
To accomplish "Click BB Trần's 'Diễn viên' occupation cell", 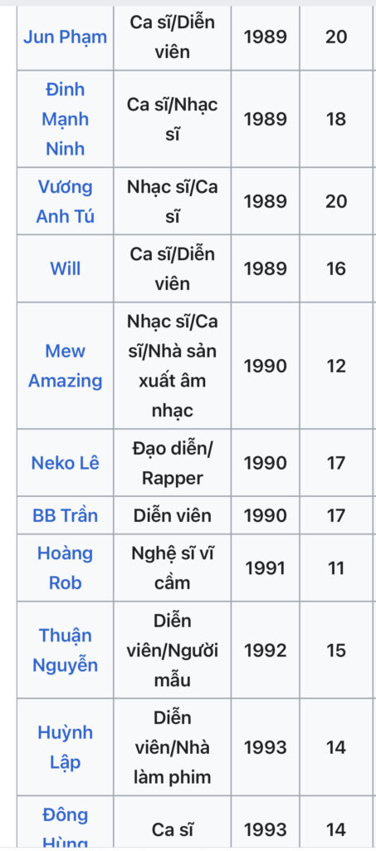I will click(x=173, y=515).
